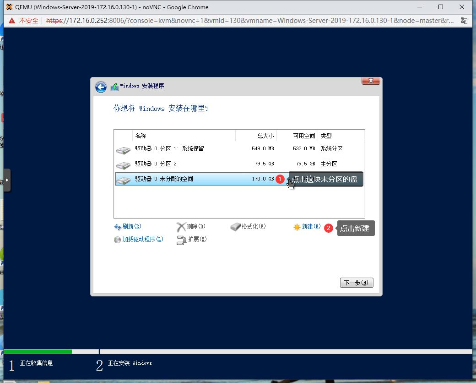Click drive icon for unallocated space row
Viewport: 476px width, 383px height.
click(x=123, y=181)
